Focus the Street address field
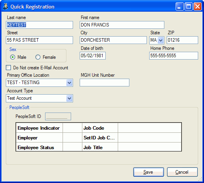The image size is (204, 183). tap(39, 40)
